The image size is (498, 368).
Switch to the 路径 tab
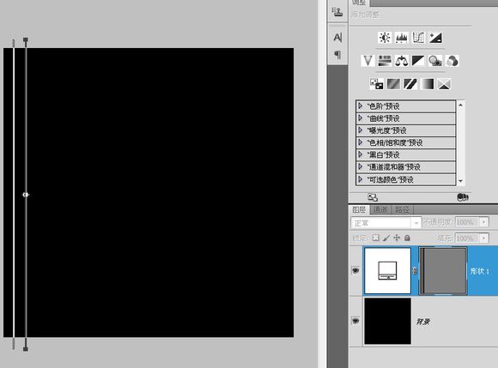click(x=403, y=209)
